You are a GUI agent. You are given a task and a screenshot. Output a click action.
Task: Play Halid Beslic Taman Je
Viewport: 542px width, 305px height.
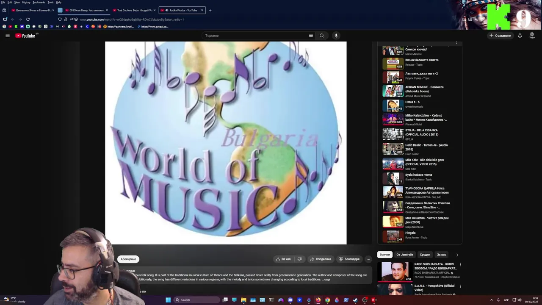point(416,149)
